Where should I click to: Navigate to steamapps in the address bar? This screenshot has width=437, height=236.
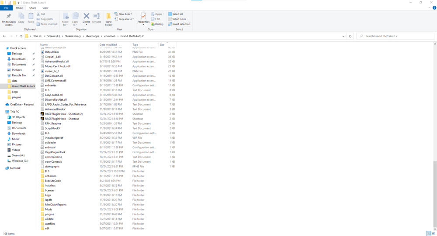[x=92, y=36]
